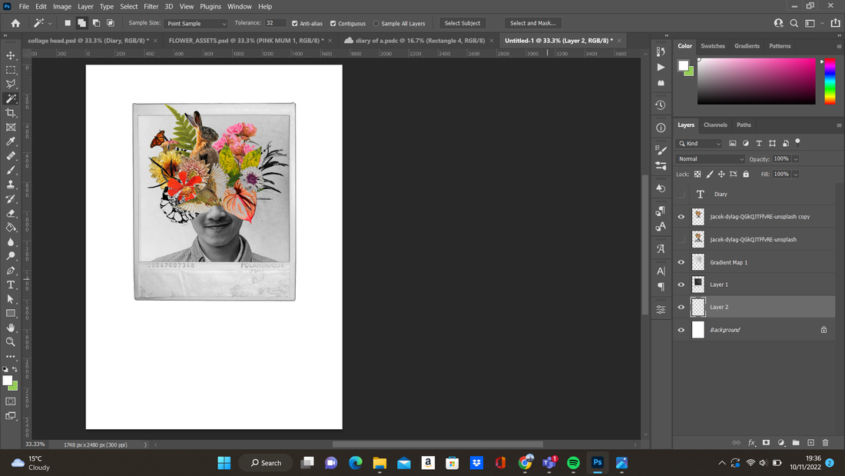Uncheck the Contiguous option

pos(333,24)
